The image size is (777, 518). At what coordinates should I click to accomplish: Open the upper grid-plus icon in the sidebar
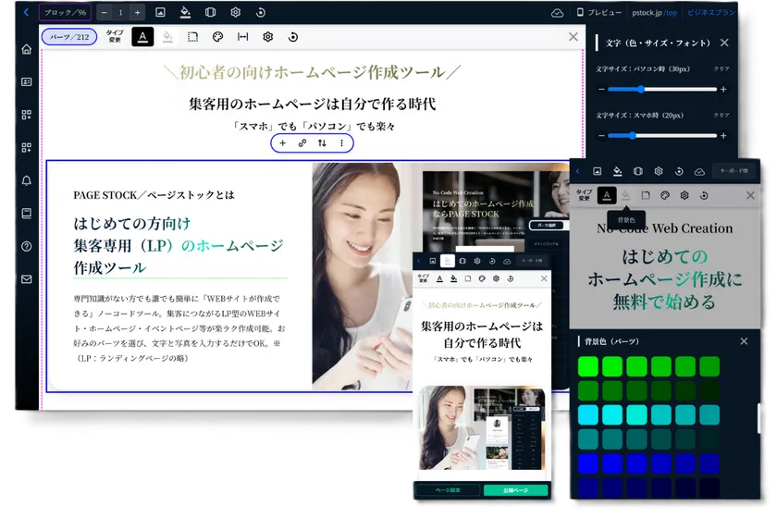(27, 115)
